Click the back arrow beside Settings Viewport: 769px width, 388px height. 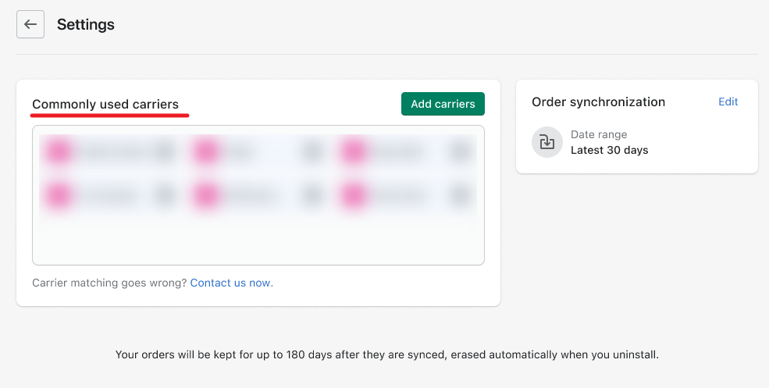tap(30, 24)
